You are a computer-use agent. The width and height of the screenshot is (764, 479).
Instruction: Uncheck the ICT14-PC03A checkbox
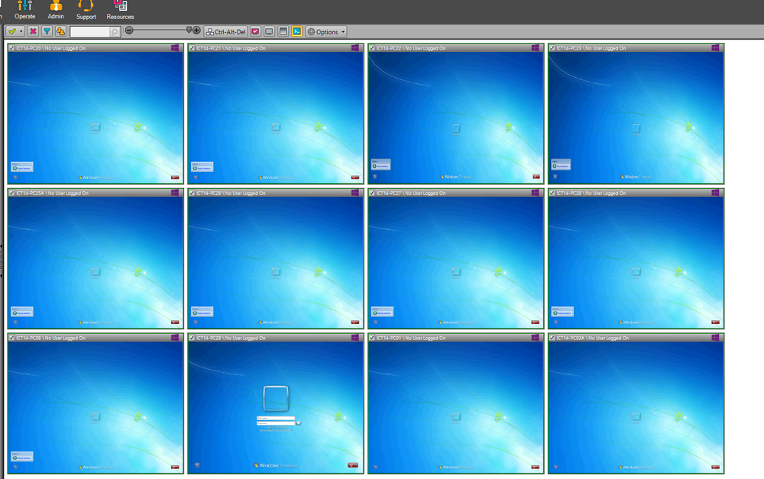pyautogui.click(x=552, y=338)
